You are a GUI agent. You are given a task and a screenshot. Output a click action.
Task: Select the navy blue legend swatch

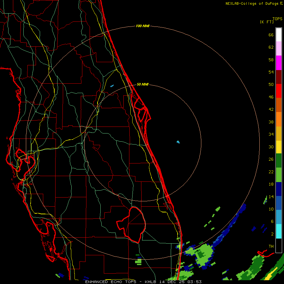pos(279,189)
